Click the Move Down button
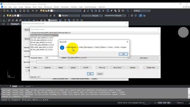The height and width of the screenshot is (107, 190). [x=118, y=67]
